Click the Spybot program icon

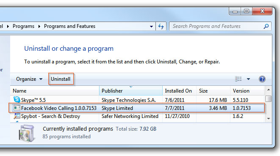pos(17,116)
